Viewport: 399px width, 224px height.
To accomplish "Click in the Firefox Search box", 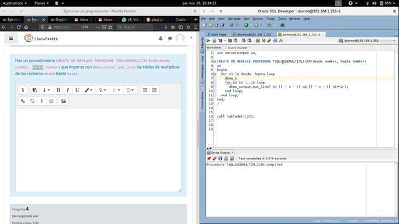I will [x=135, y=27].
